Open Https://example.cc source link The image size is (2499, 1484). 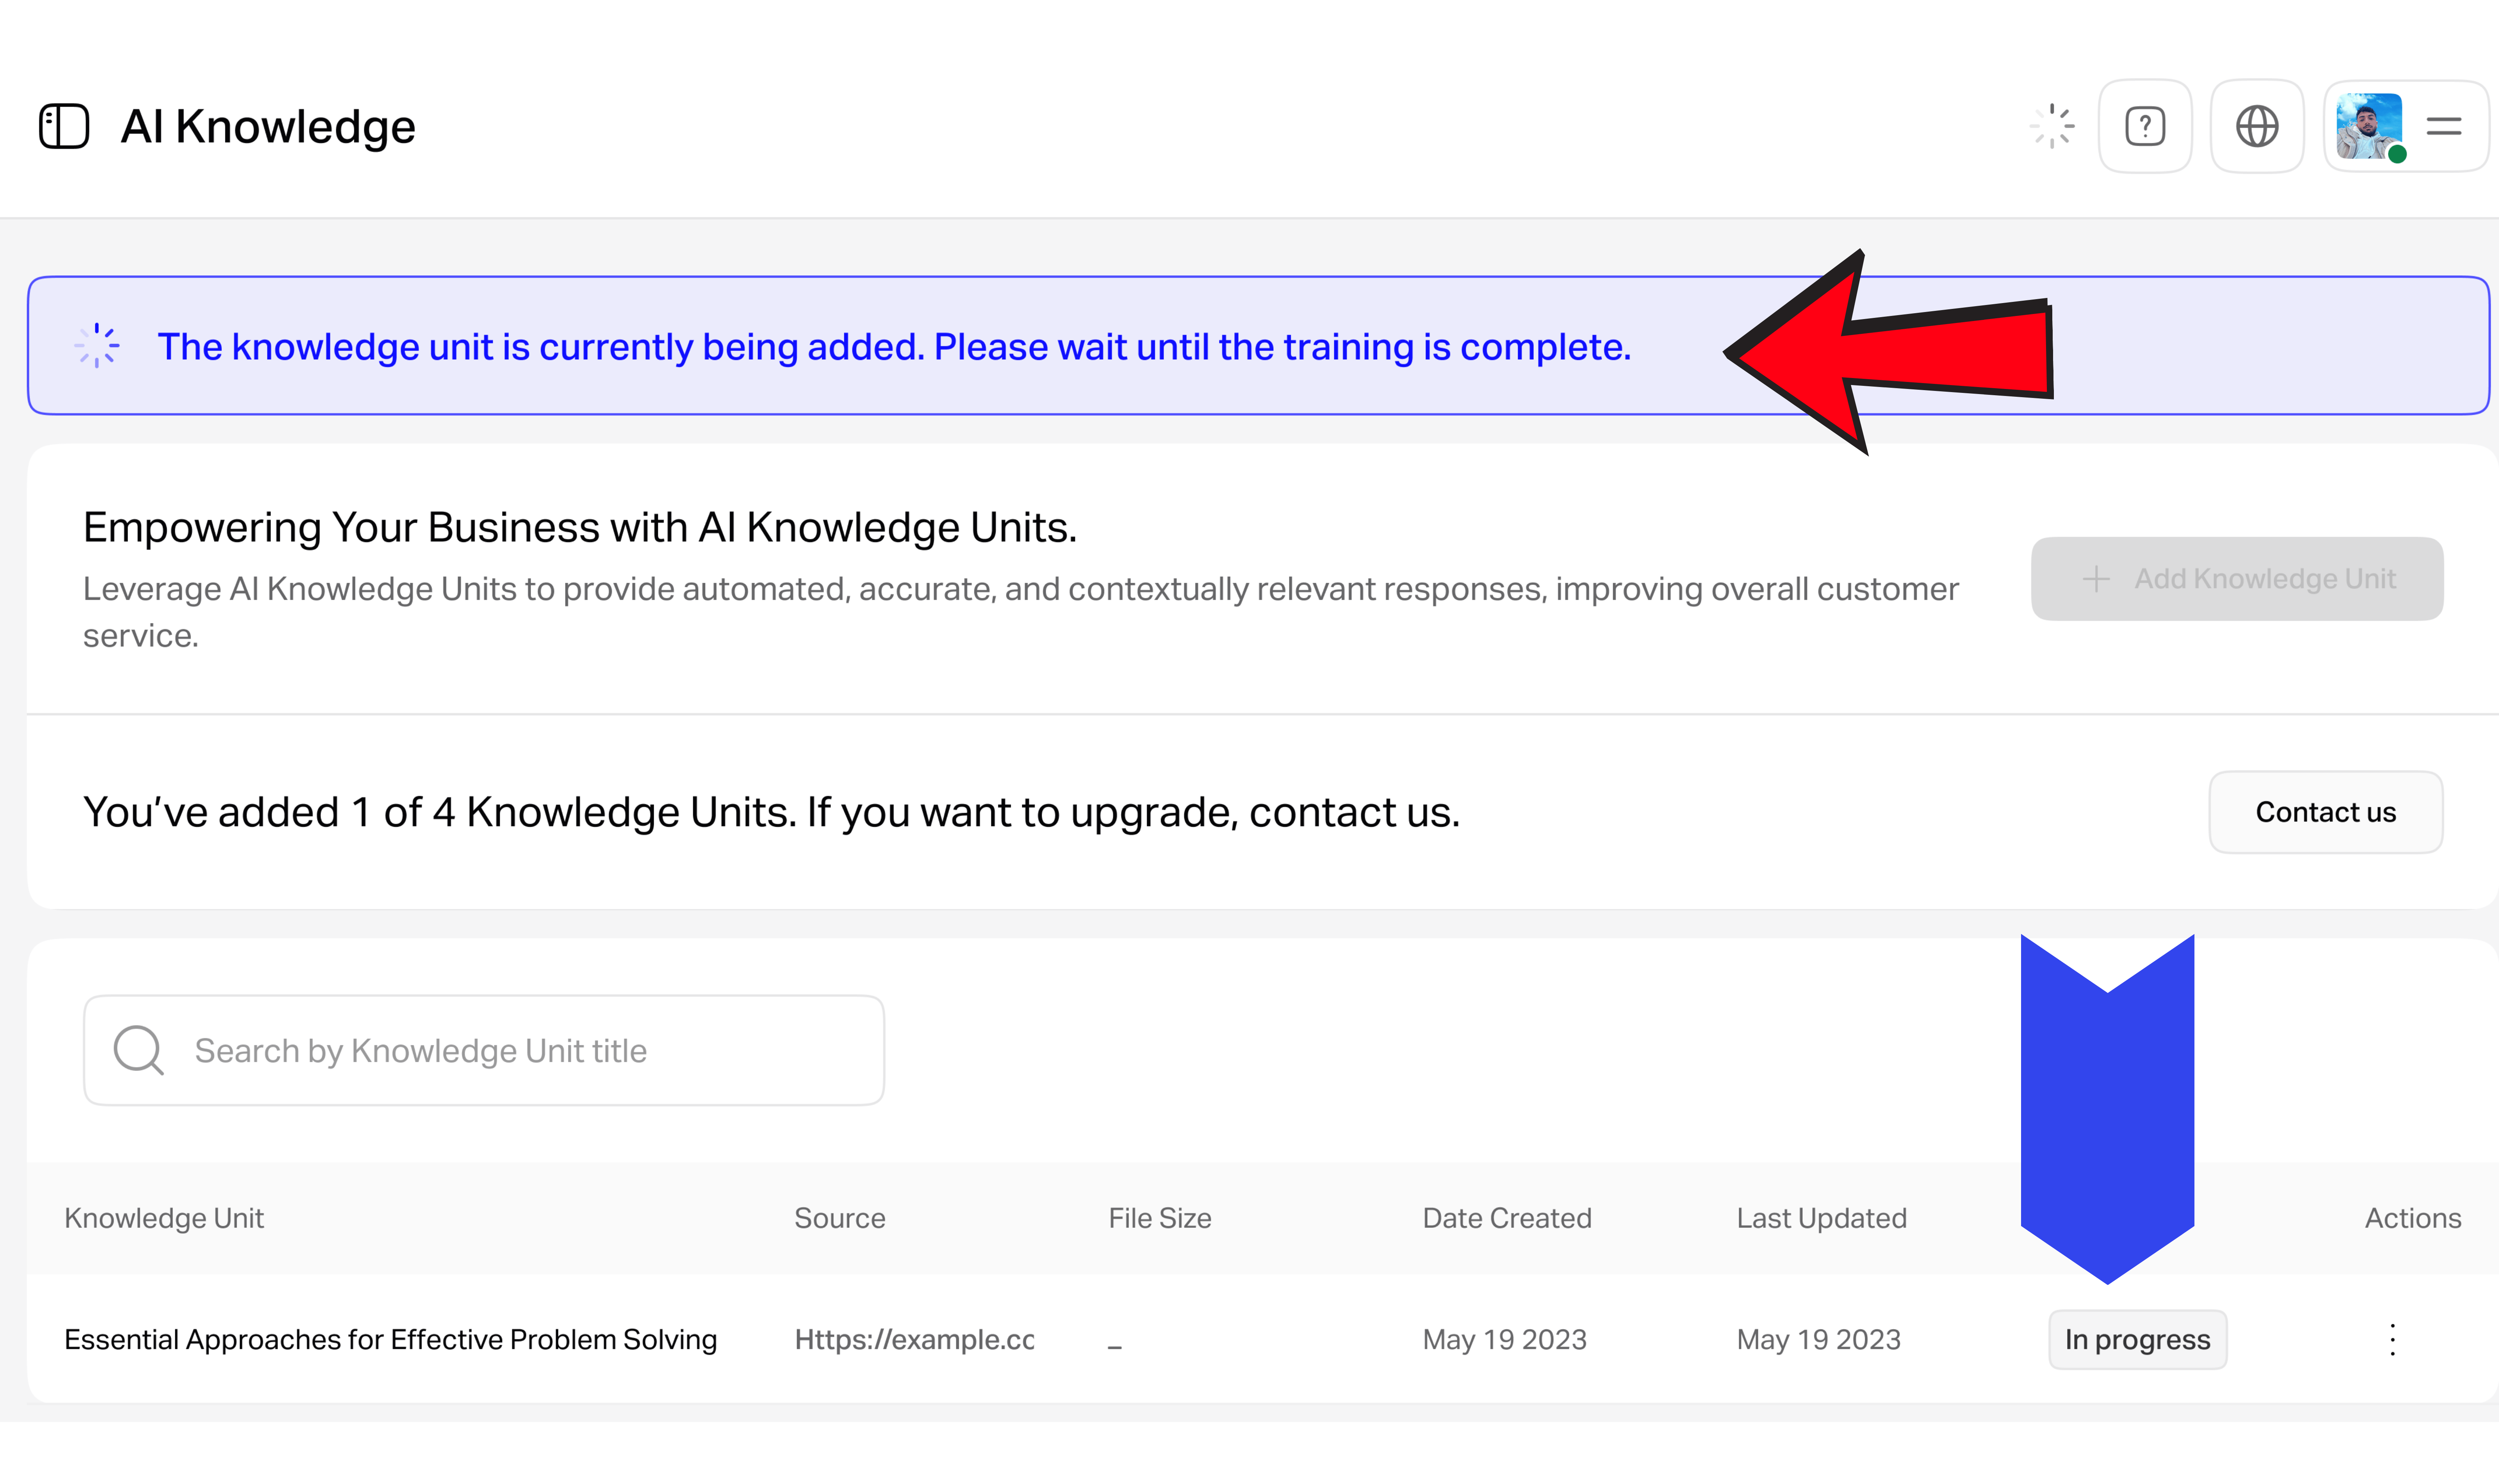click(914, 1340)
